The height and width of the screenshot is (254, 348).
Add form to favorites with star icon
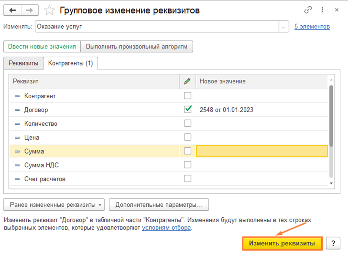click(49, 11)
